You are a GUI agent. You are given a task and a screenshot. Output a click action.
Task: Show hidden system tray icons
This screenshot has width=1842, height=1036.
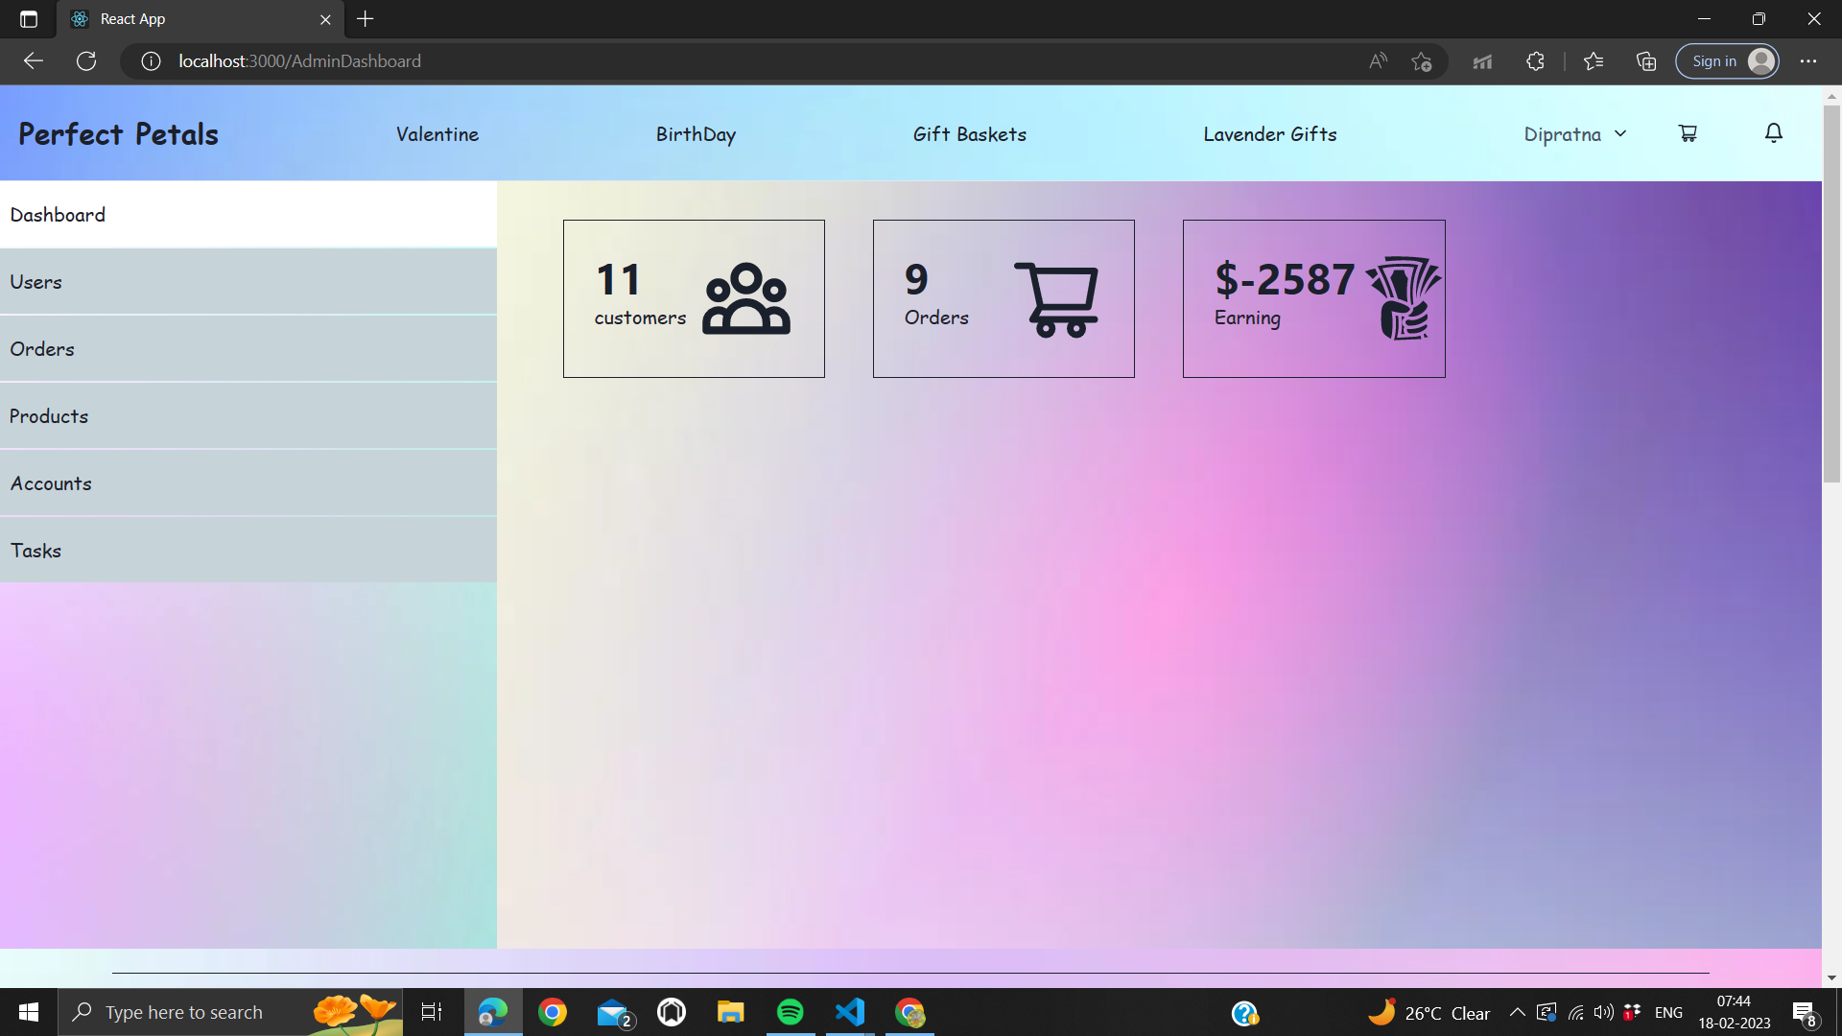click(x=1517, y=1012)
